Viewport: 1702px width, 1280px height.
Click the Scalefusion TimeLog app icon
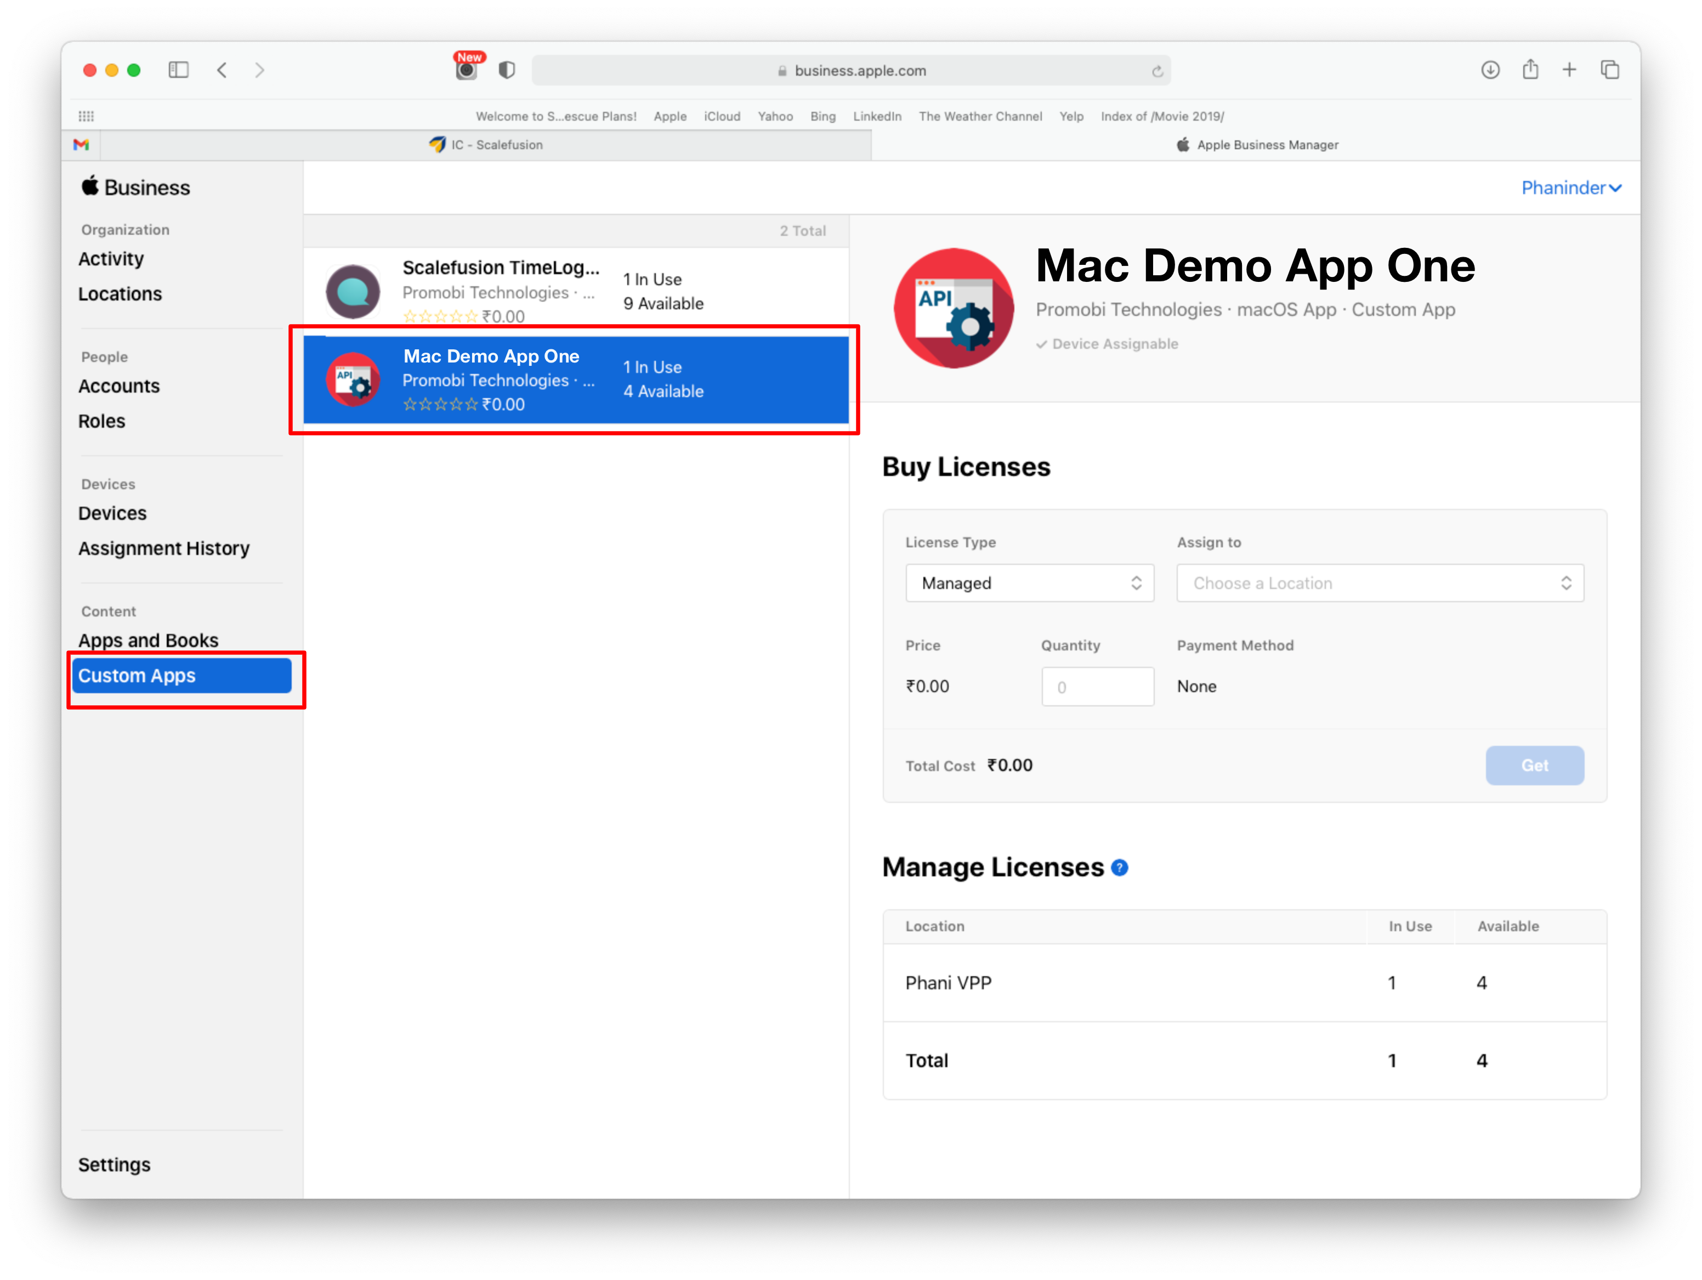coord(353,291)
